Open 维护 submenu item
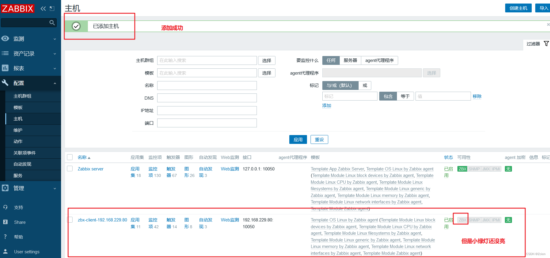550x258 pixels. tap(33, 130)
